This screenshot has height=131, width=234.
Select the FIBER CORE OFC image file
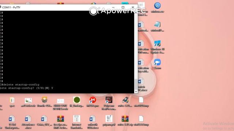[60, 104]
